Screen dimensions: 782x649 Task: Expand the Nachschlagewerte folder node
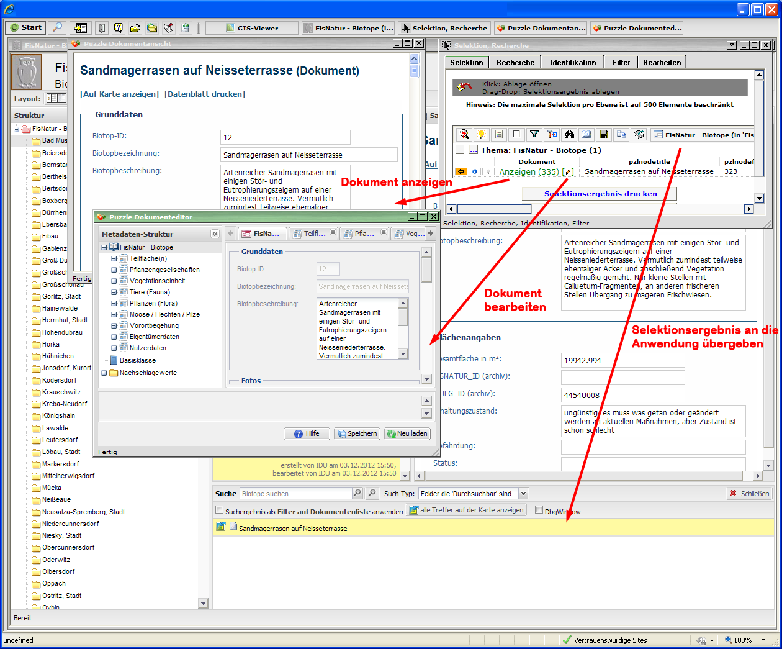pyautogui.click(x=104, y=373)
